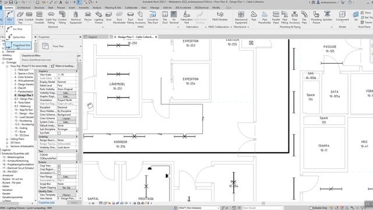373x210 pixels.
Task: Toggle Editable Only in status bar
Action: coord(311,208)
